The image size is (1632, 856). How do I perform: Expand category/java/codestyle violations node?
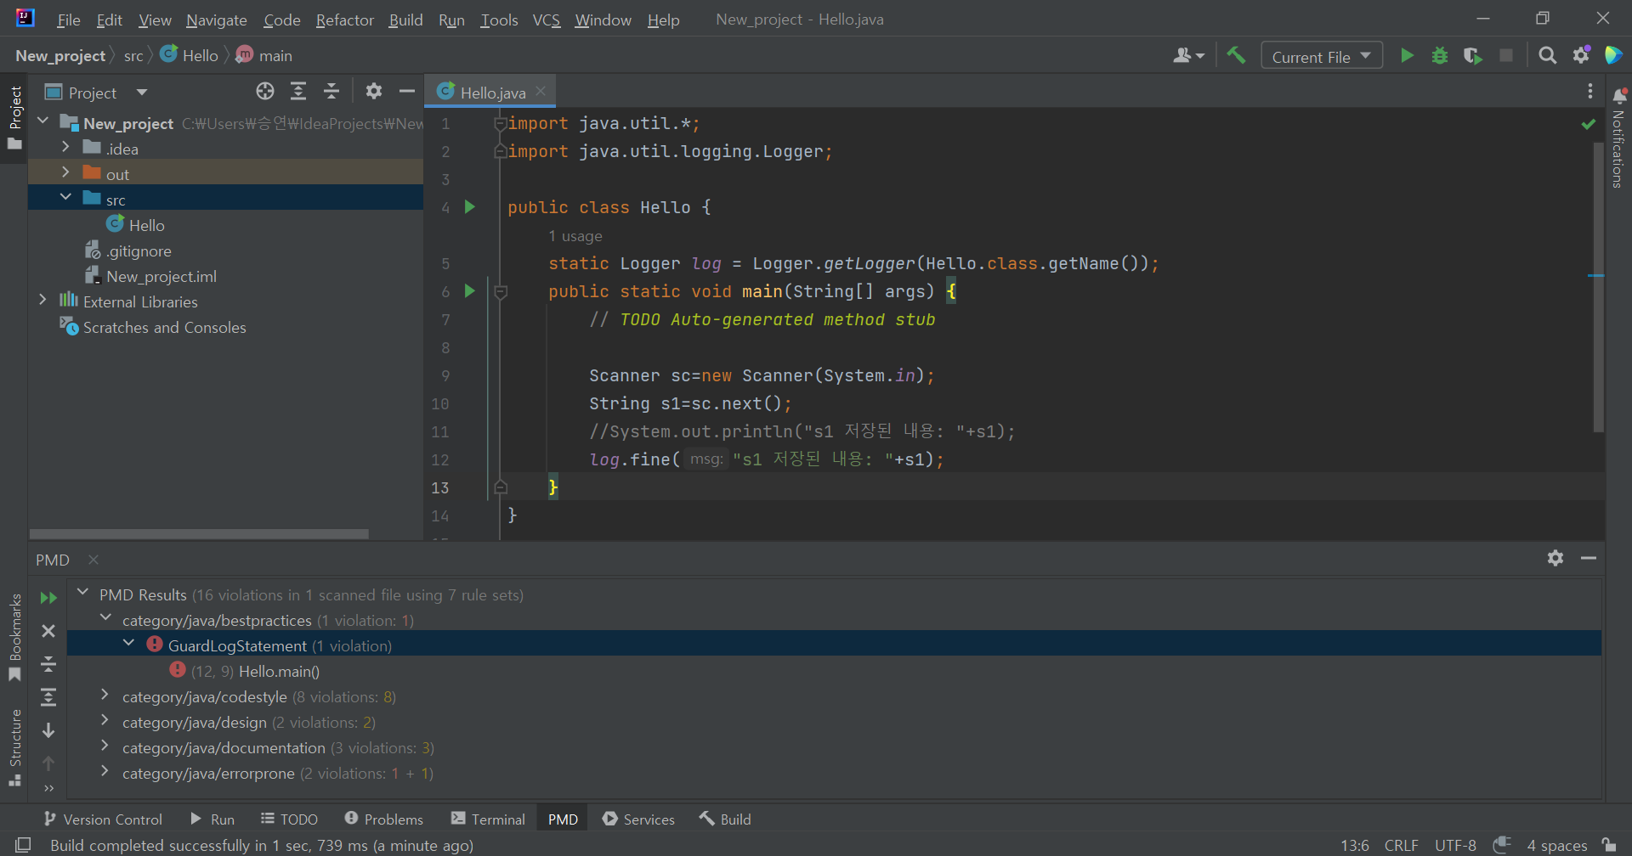(105, 696)
